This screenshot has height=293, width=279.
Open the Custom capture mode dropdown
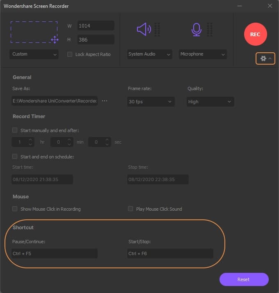pyautogui.click(x=34, y=54)
